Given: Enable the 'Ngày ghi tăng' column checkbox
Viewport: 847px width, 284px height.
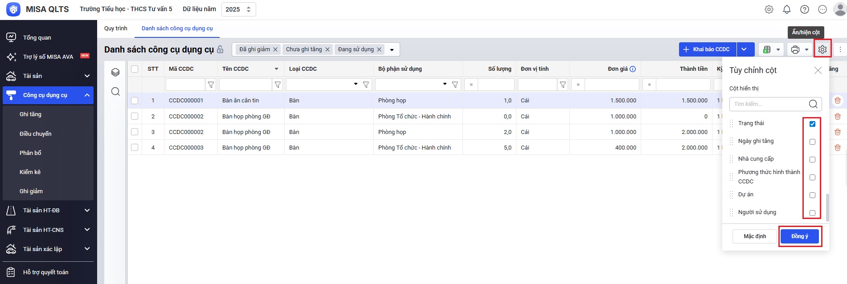Looking at the screenshot, I should pos(812,142).
